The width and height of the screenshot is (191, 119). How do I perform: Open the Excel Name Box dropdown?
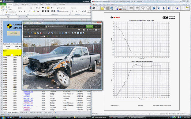17,17
